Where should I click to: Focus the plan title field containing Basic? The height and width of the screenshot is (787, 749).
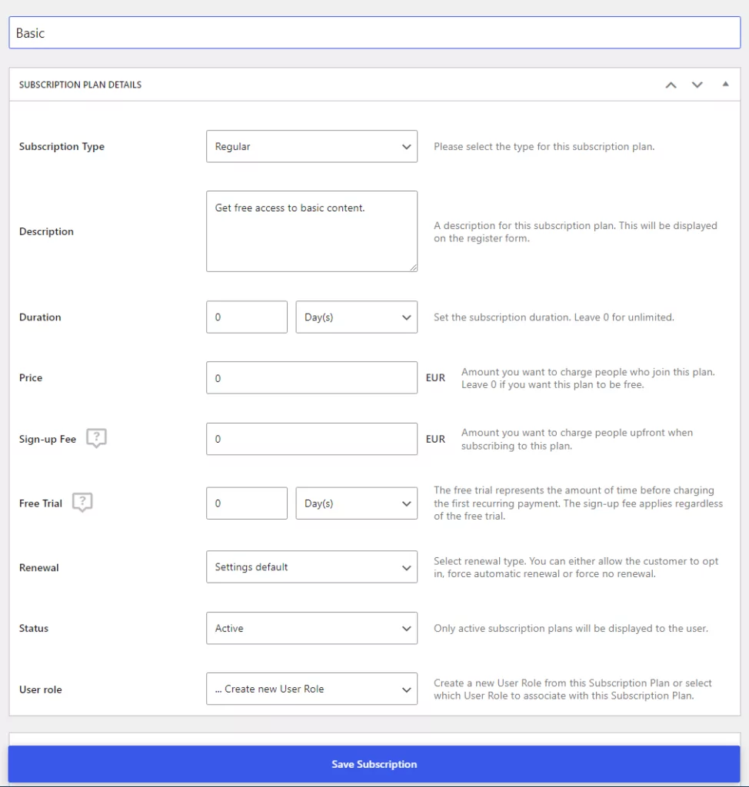click(374, 33)
